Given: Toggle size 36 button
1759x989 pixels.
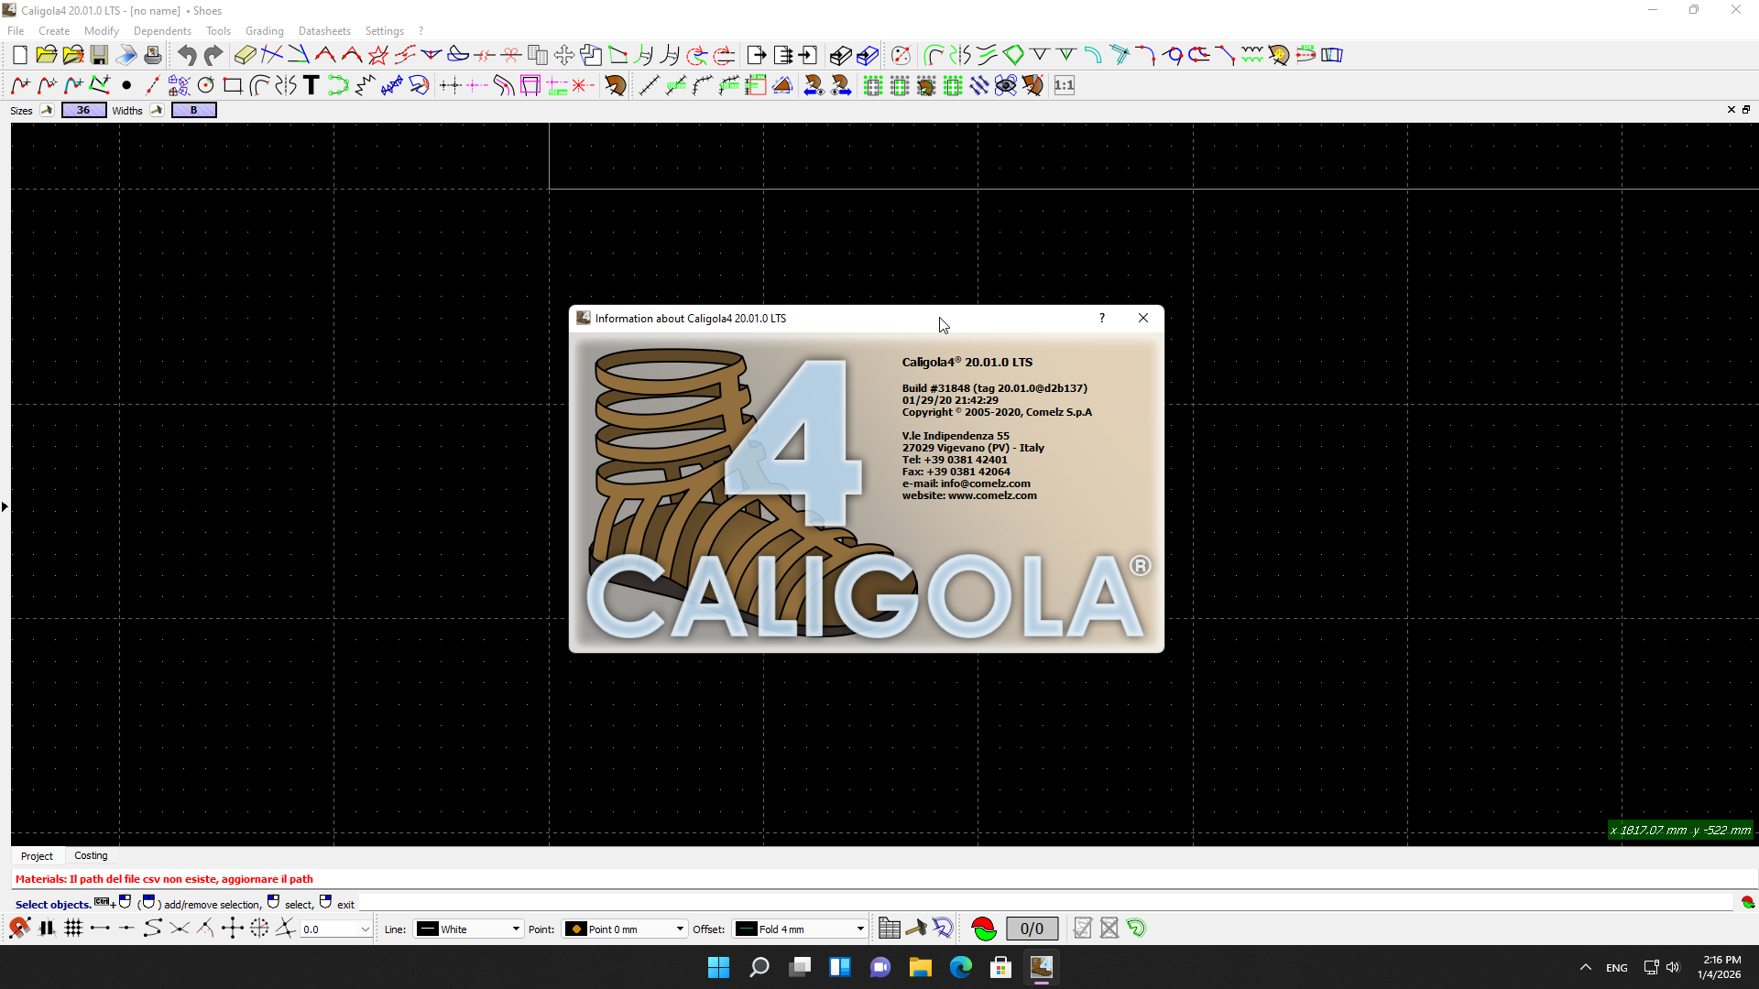Looking at the screenshot, I should [x=83, y=110].
